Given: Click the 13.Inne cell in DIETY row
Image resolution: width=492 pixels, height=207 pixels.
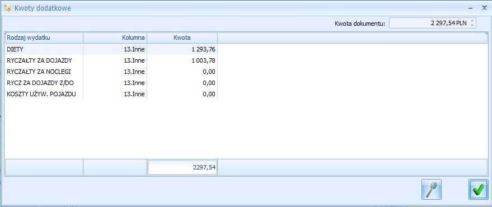Looking at the screenshot, I should pos(115,49).
